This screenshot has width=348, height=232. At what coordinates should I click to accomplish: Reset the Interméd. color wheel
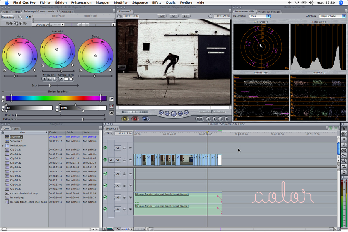pos(72,65)
